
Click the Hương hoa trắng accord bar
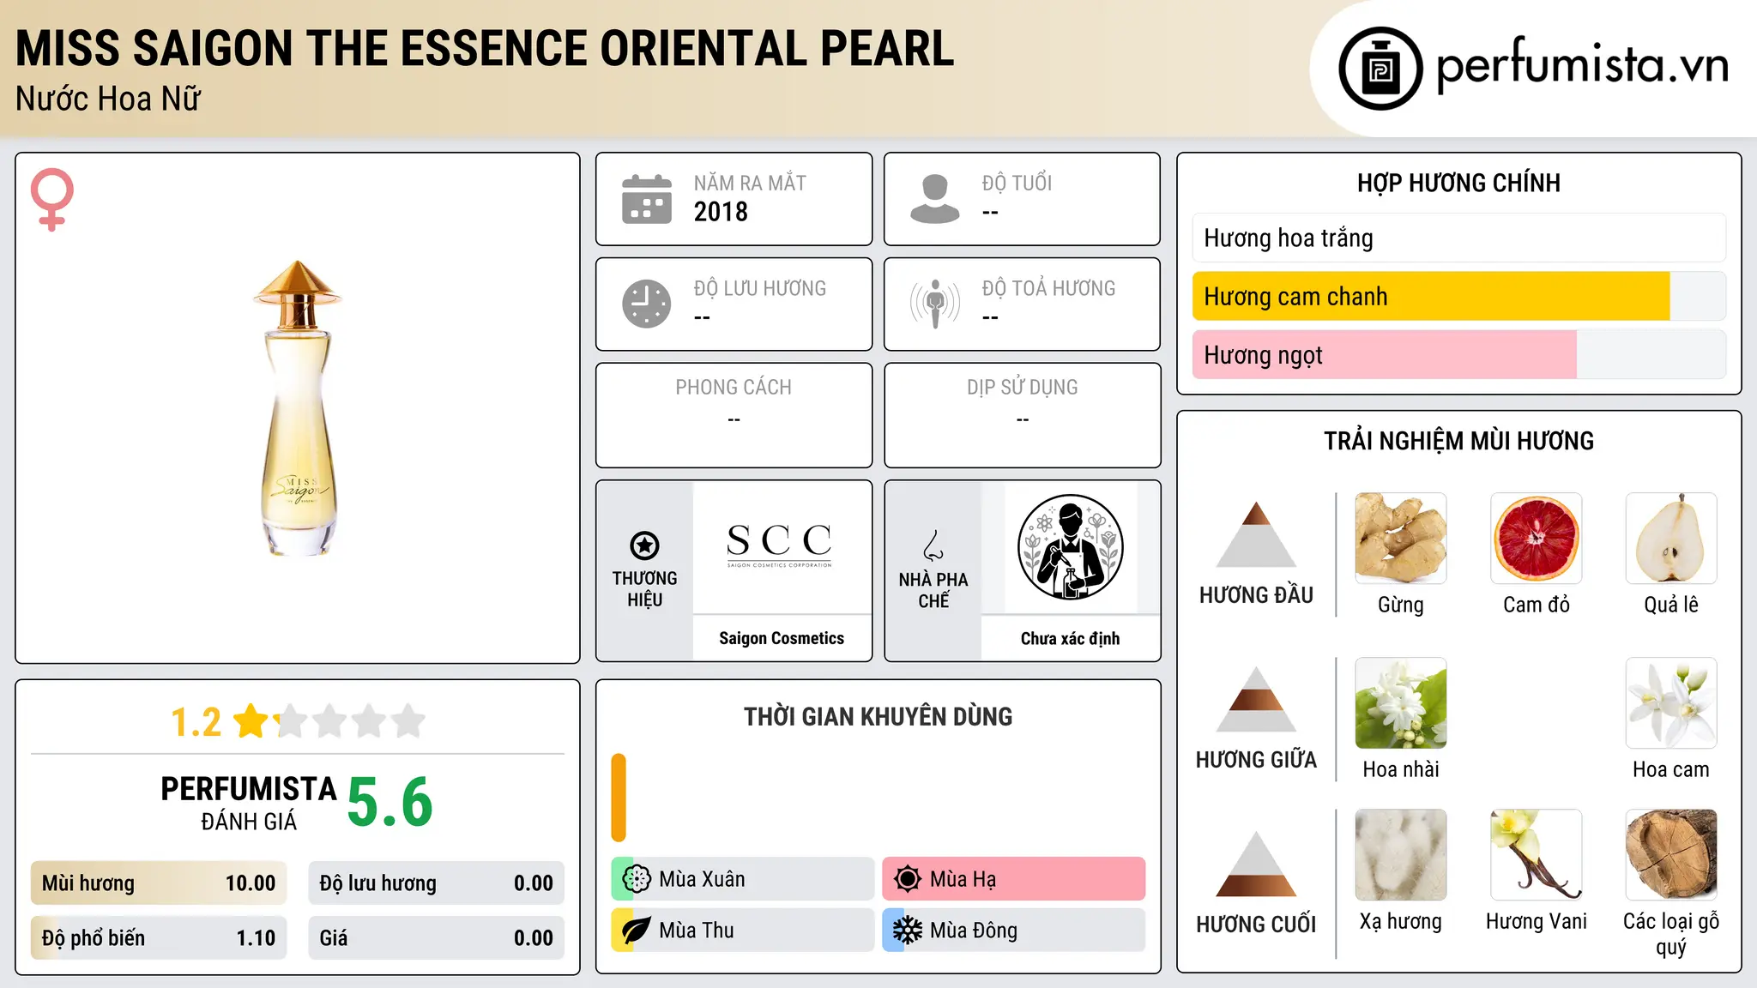(1459, 238)
